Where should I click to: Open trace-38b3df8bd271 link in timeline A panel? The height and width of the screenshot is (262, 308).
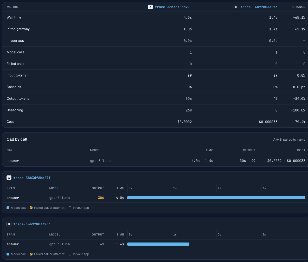(32, 178)
